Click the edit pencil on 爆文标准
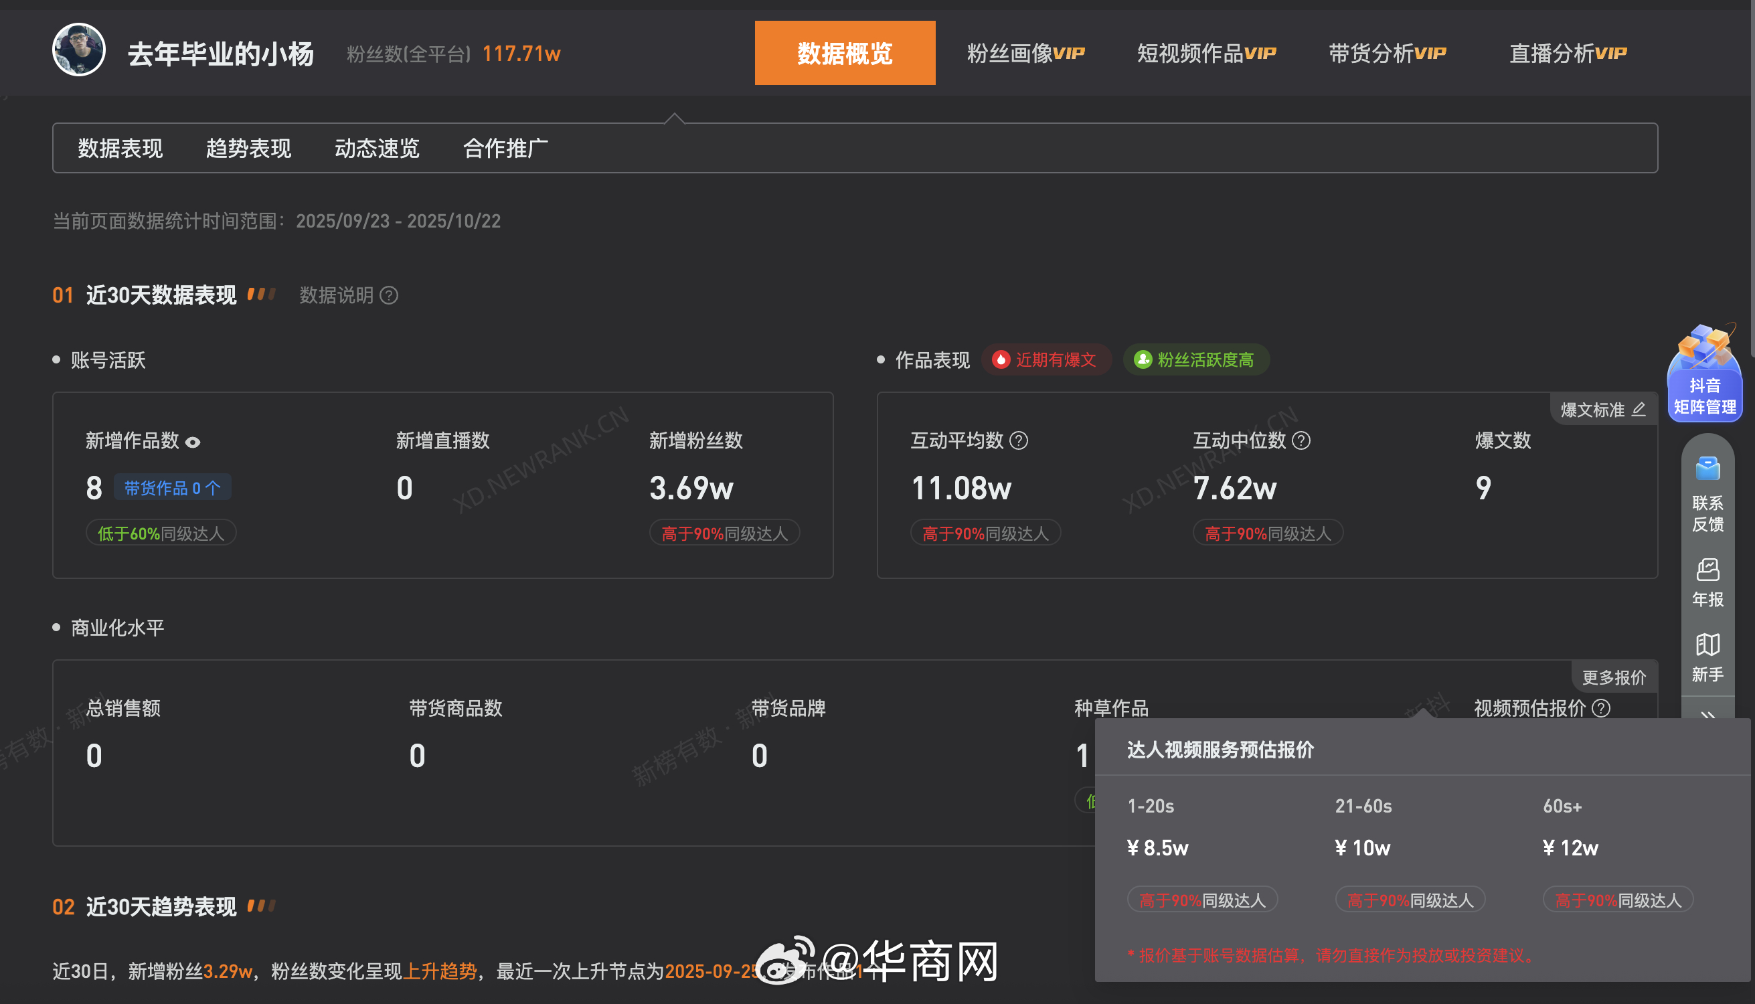The image size is (1755, 1004). (1639, 410)
